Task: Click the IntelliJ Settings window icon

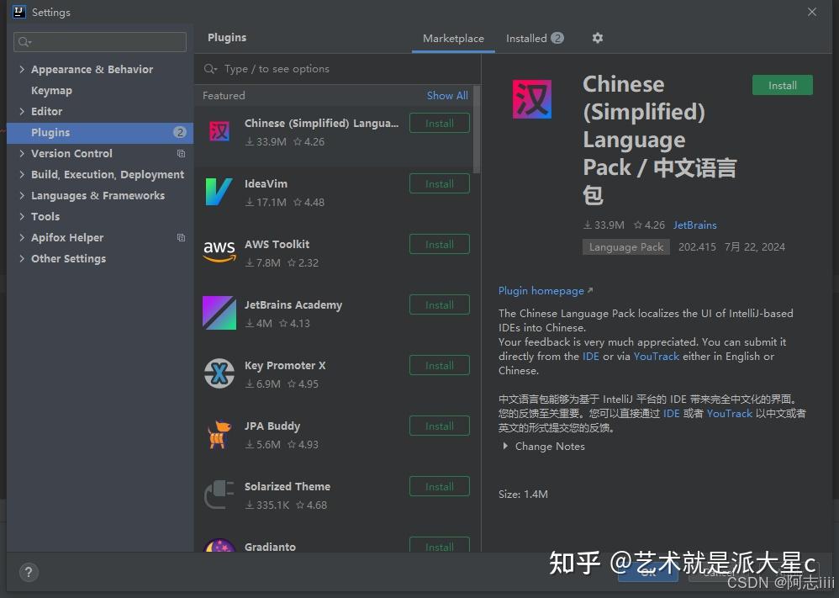Action: (19, 12)
